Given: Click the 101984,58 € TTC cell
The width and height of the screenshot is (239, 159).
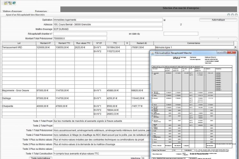Looking at the screenshot, I should tap(116, 47).
